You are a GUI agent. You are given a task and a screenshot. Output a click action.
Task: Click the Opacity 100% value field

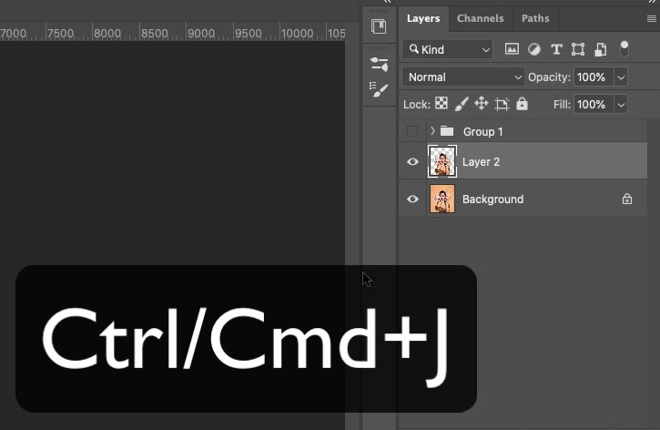click(x=594, y=77)
